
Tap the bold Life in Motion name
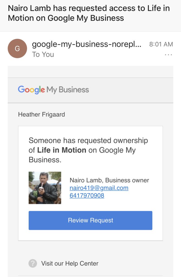62,150
